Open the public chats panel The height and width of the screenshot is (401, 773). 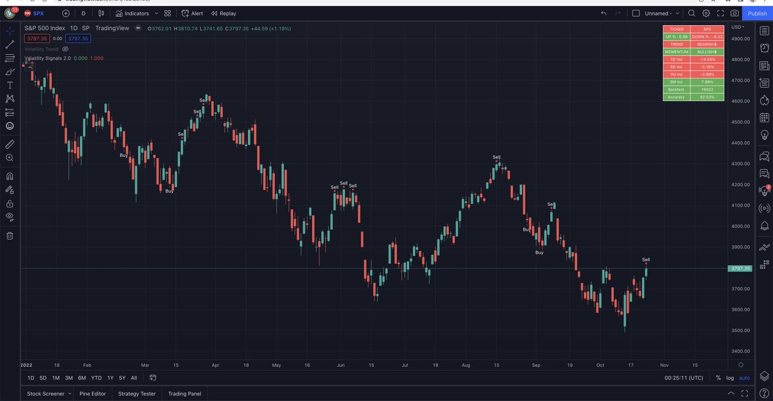pyautogui.click(x=765, y=156)
